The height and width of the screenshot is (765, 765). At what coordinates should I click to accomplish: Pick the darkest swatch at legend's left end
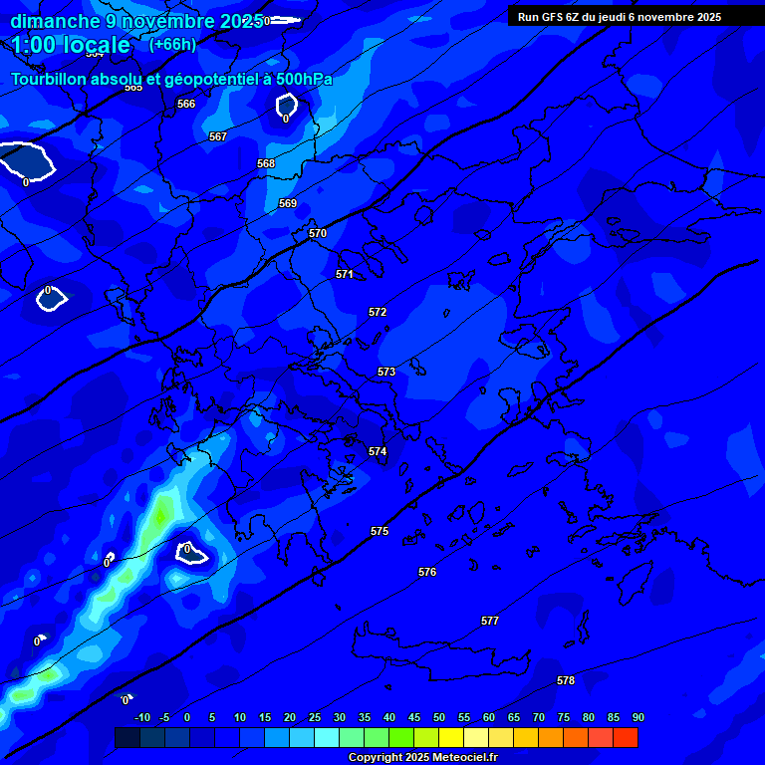pyautogui.click(x=127, y=738)
